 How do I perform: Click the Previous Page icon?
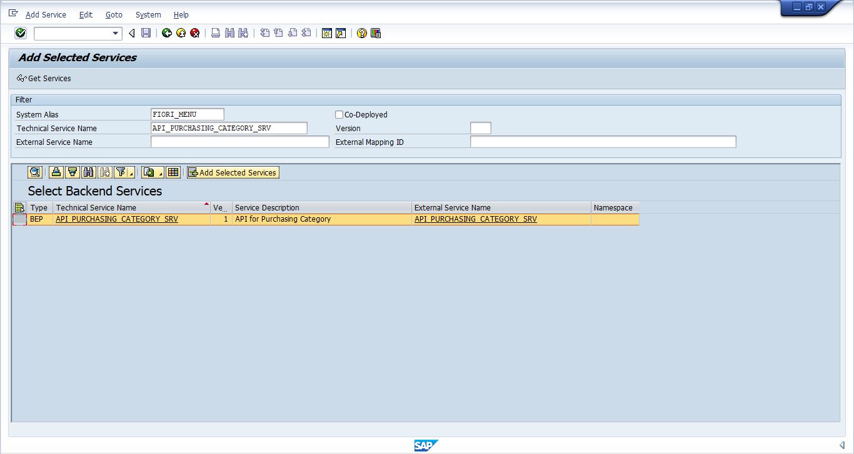pyautogui.click(x=278, y=33)
